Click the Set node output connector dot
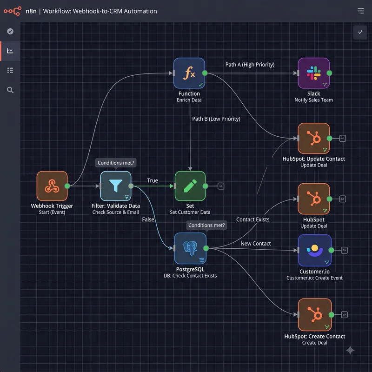 point(206,186)
